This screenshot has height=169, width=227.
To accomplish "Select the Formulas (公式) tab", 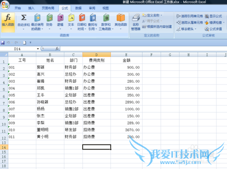I will 65,8.
